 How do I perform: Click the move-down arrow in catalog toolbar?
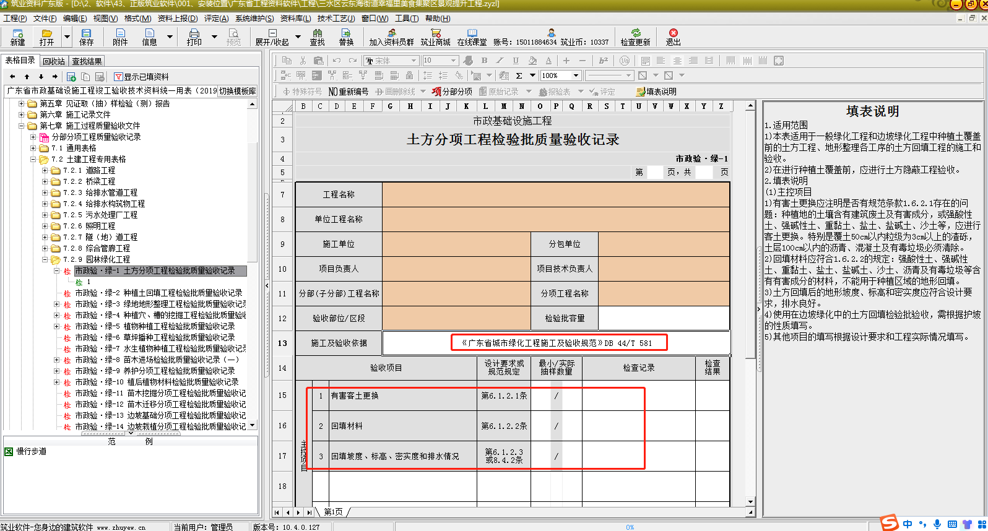[x=41, y=77]
